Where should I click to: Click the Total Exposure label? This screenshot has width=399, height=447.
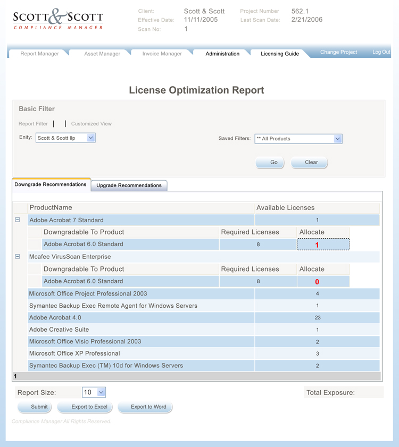330,393
